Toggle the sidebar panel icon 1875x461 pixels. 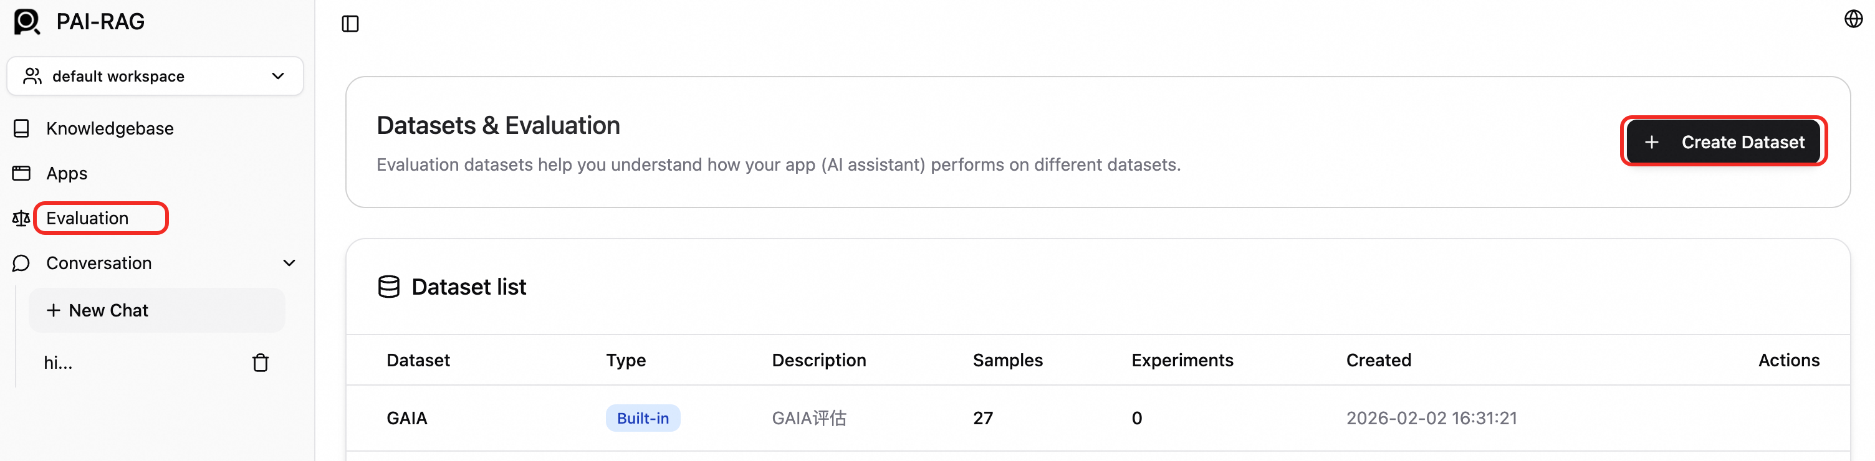point(350,24)
